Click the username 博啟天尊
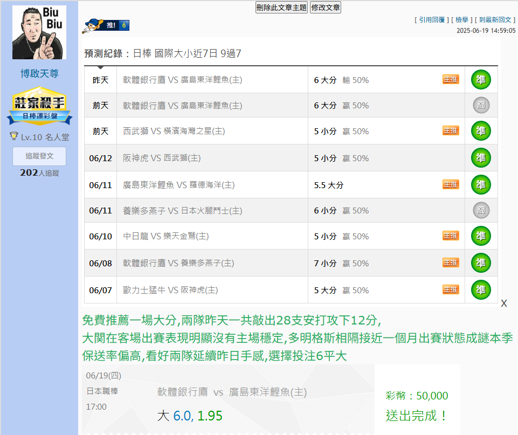Viewport: 518px width, 435px height. coord(39,73)
